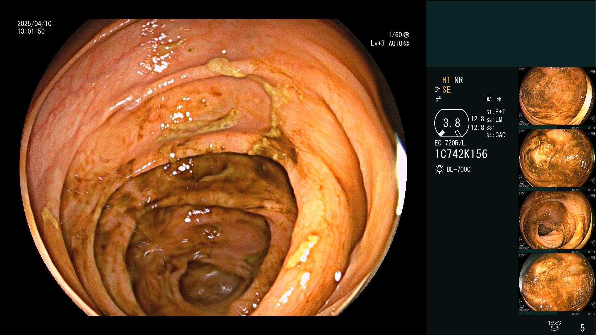Select the S4: CAD switch assignment
This screenshot has height=335, width=596.
(x=496, y=135)
